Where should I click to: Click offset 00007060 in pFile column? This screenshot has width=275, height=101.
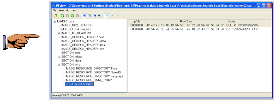coord(137,26)
